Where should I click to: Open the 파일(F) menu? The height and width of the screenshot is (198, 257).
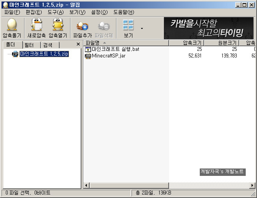point(12,12)
